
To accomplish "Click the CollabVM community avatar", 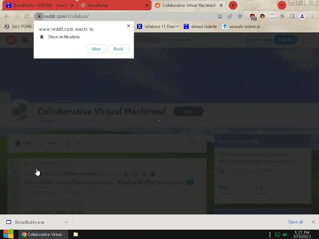I will click(20, 111).
